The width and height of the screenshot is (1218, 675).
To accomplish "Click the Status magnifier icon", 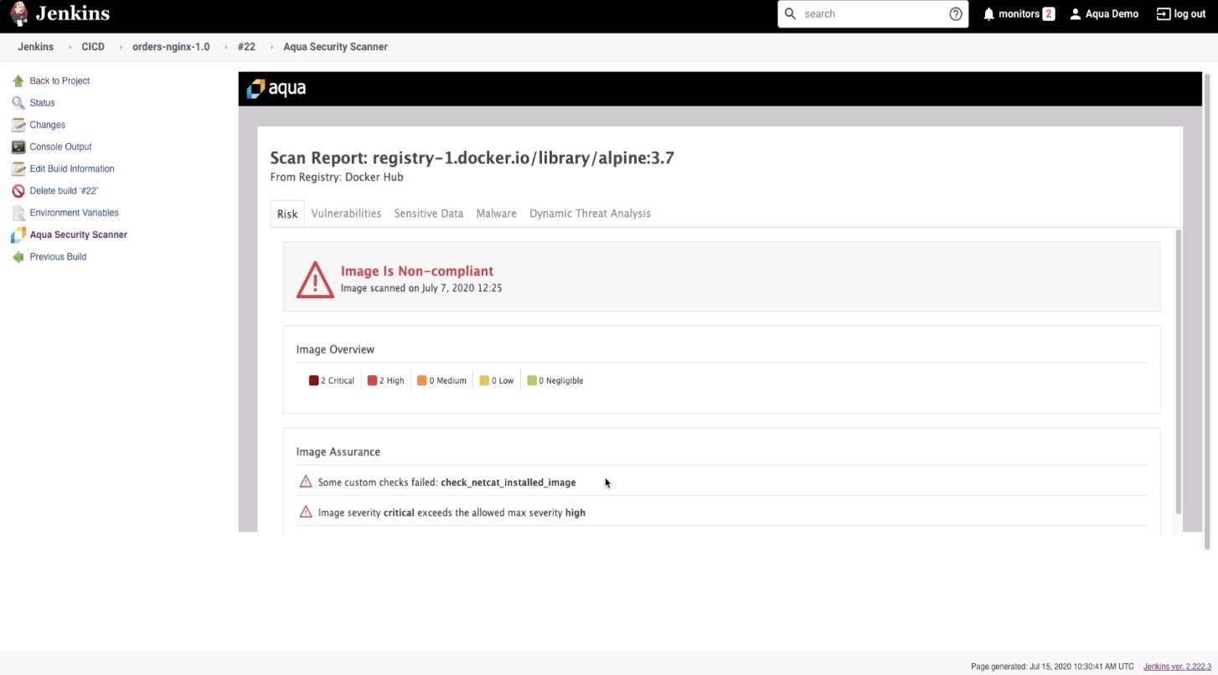I will point(18,103).
